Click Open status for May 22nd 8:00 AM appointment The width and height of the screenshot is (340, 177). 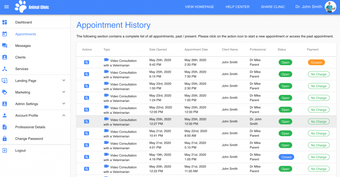point(285,134)
